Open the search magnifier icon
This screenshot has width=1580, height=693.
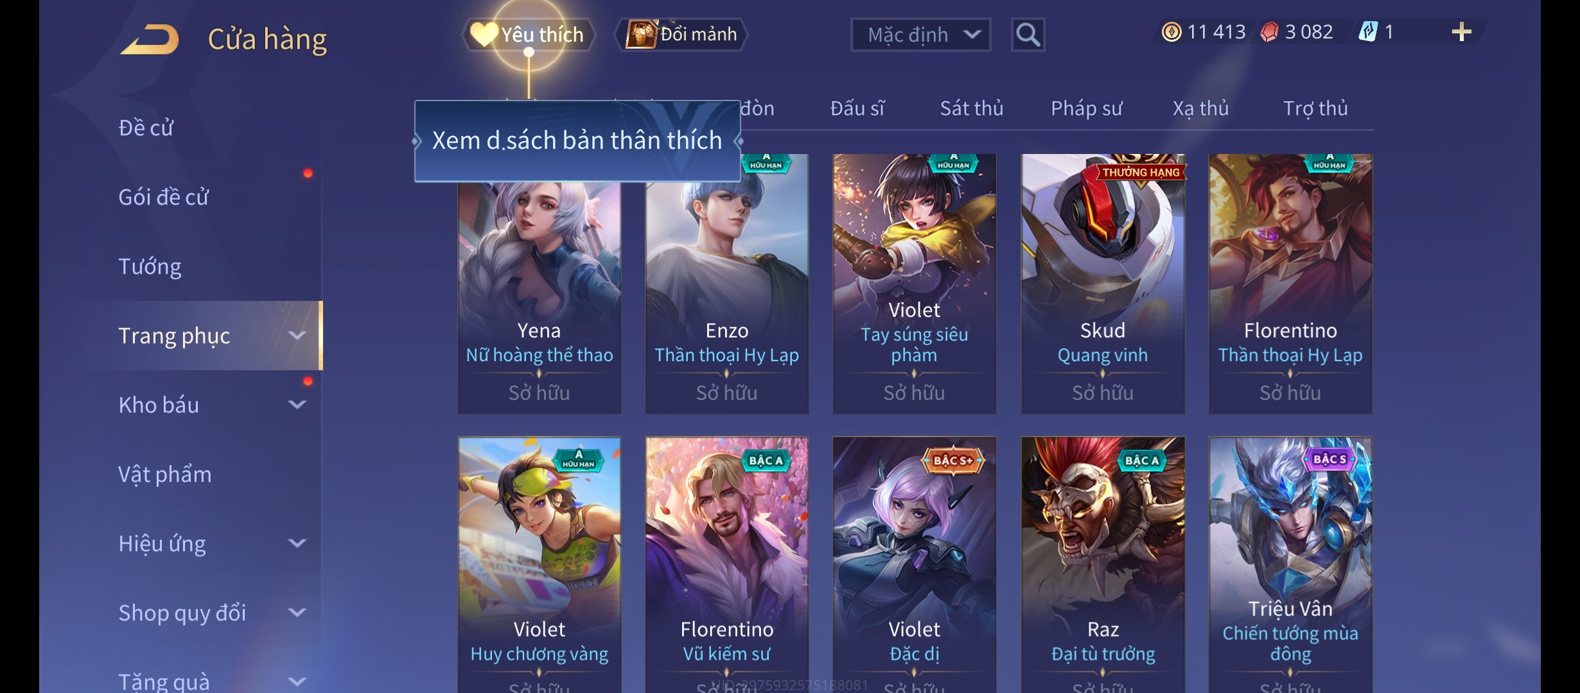pyautogui.click(x=1028, y=34)
